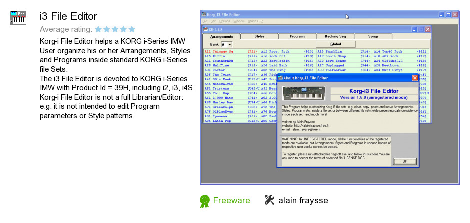Switch to the Songs tab

[x=373, y=36]
